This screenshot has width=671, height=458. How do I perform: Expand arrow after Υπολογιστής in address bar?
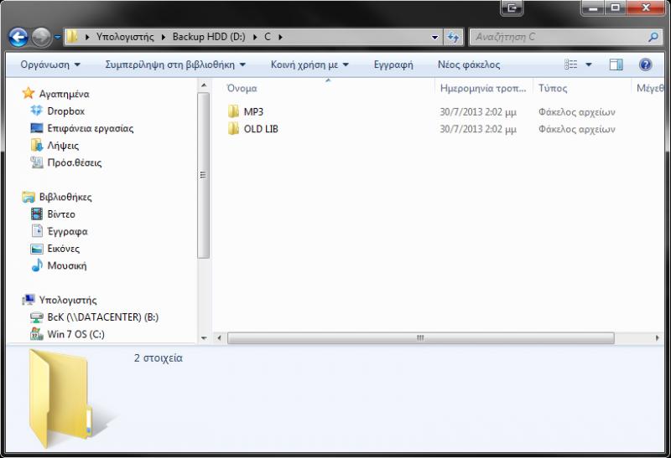pos(164,37)
